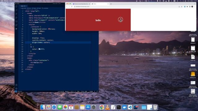Bookmark this page with the star icon

pos(182,6)
